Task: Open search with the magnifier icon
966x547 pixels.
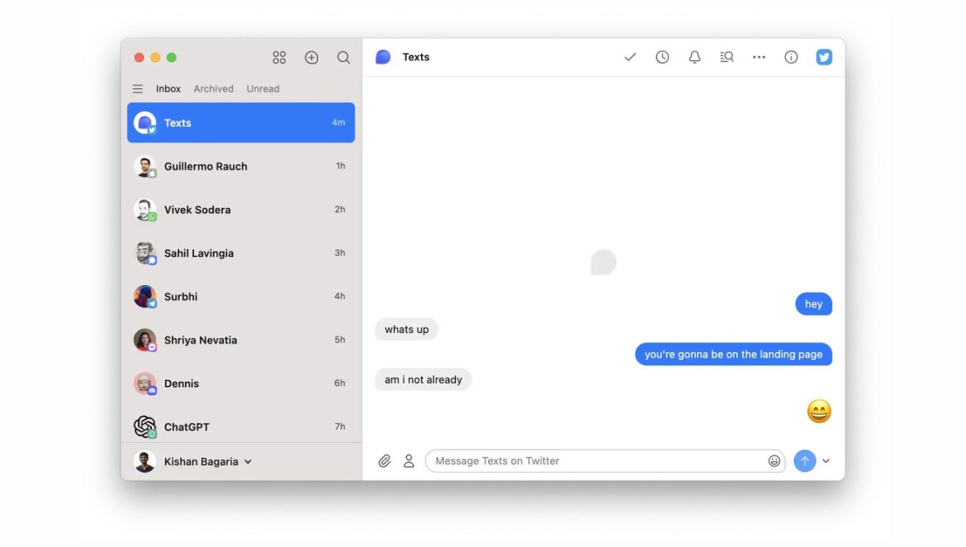Action: [x=343, y=57]
